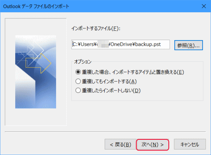
Task: Go back with < 戻る(B) button
Action: tap(120, 144)
